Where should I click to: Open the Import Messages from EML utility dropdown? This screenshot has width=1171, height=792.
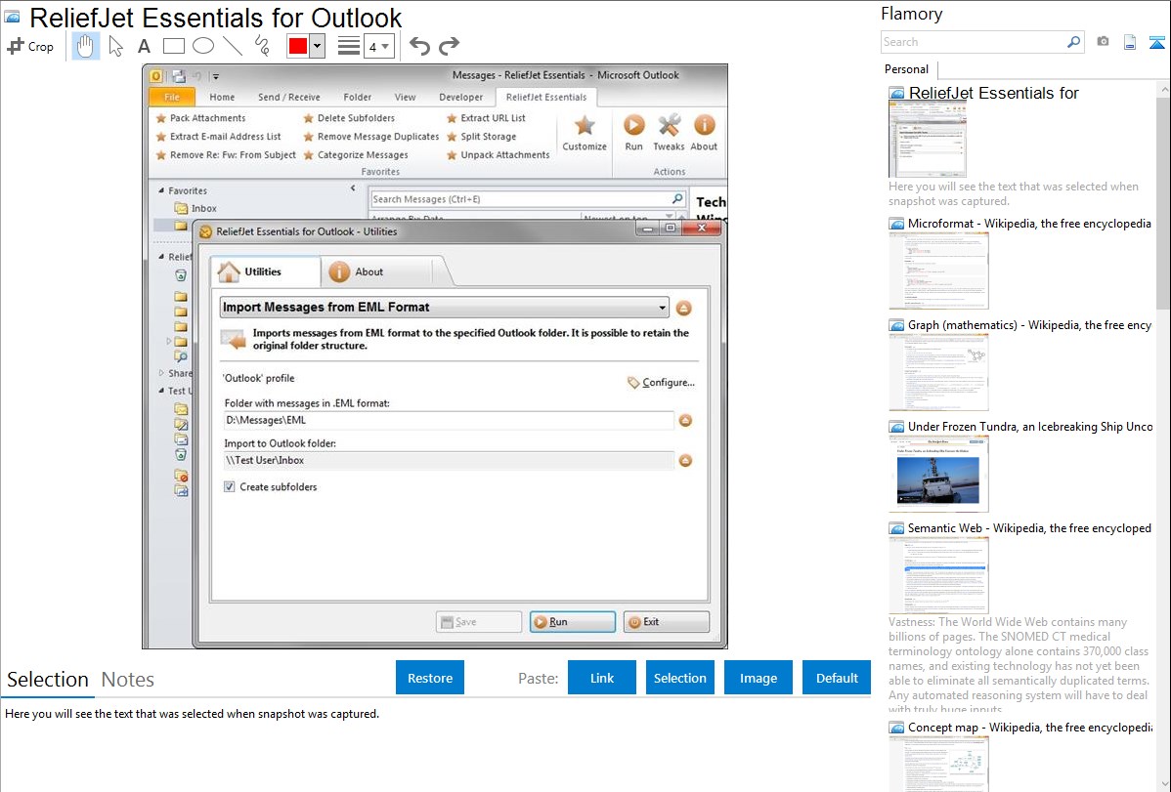(x=444, y=307)
